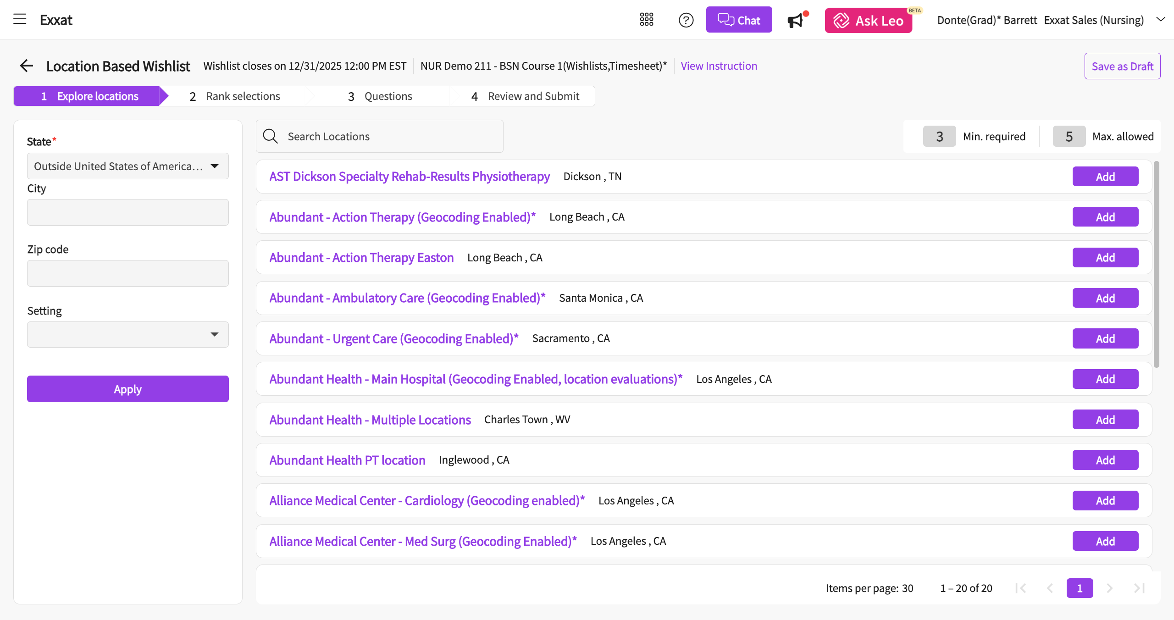The image size is (1174, 620).
Task: Click the help question mark icon
Action: 686,20
